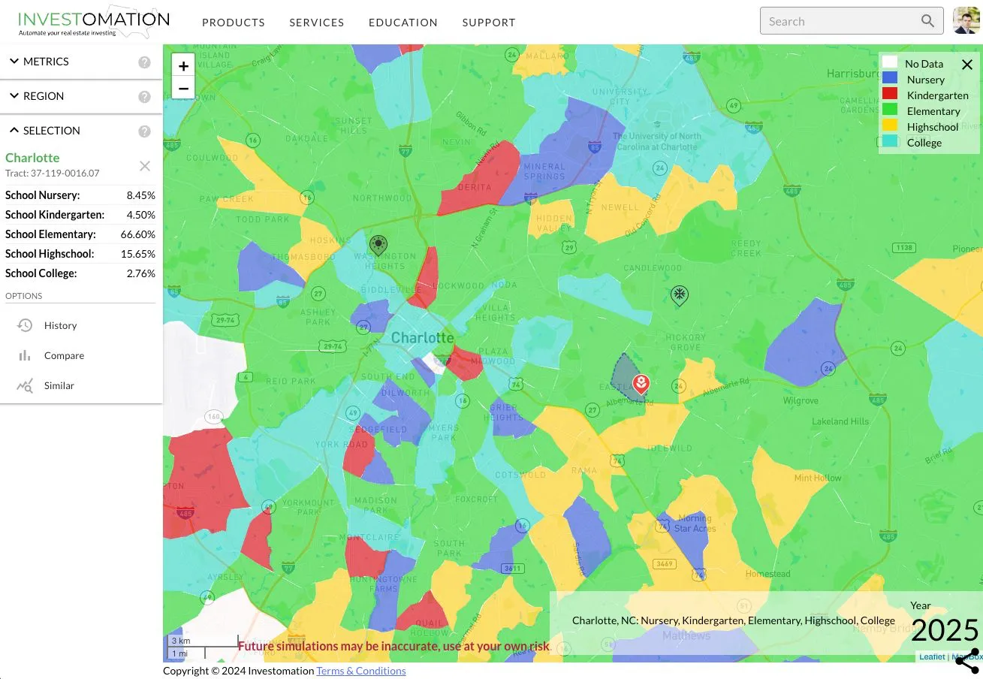This screenshot has width=983, height=679.
Task: Click the Nursery blue legend swatch
Action: tap(890, 78)
